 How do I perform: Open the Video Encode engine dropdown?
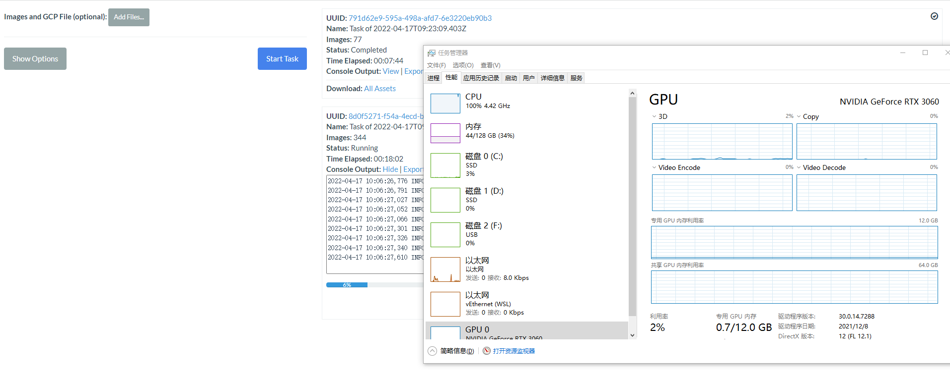click(x=655, y=167)
